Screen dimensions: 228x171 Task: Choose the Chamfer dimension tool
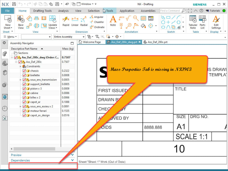97,22
